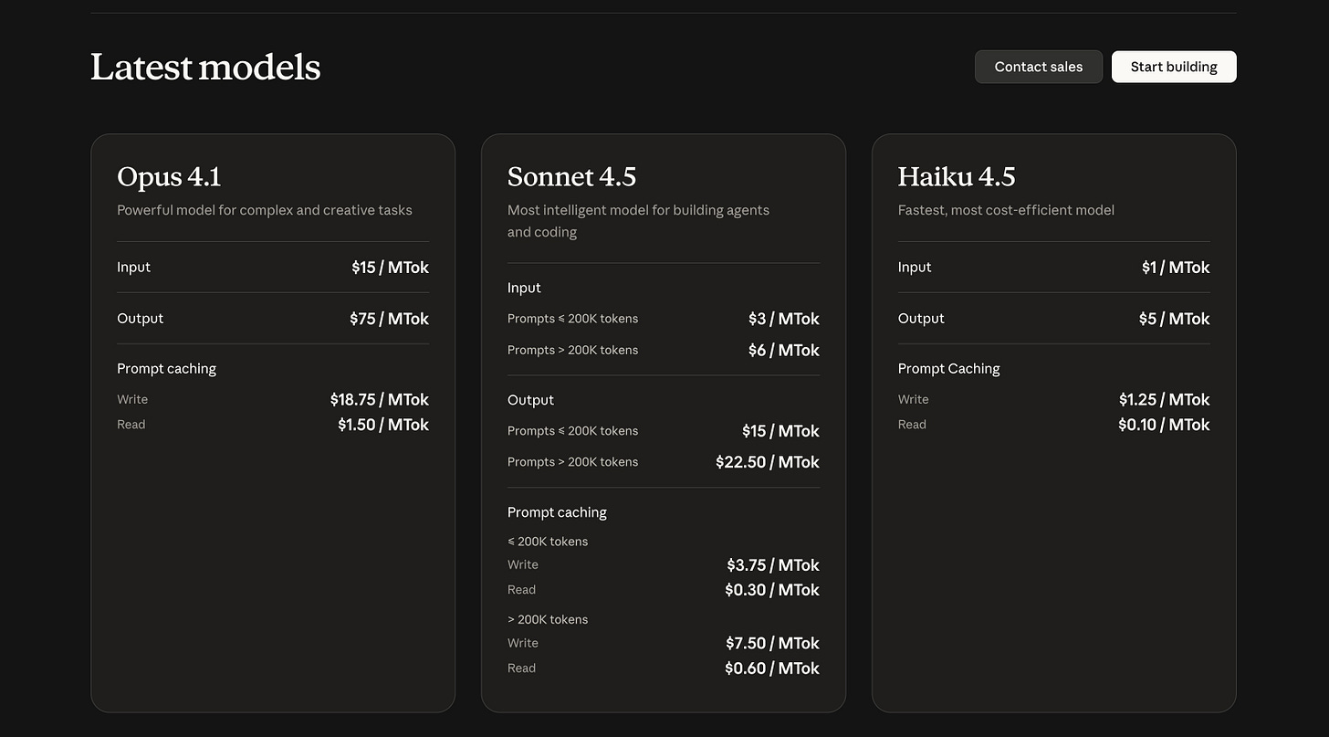Click the Write label in Haiku 4.5 card
This screenshot has height=737, width=1329.
(914, 400)
